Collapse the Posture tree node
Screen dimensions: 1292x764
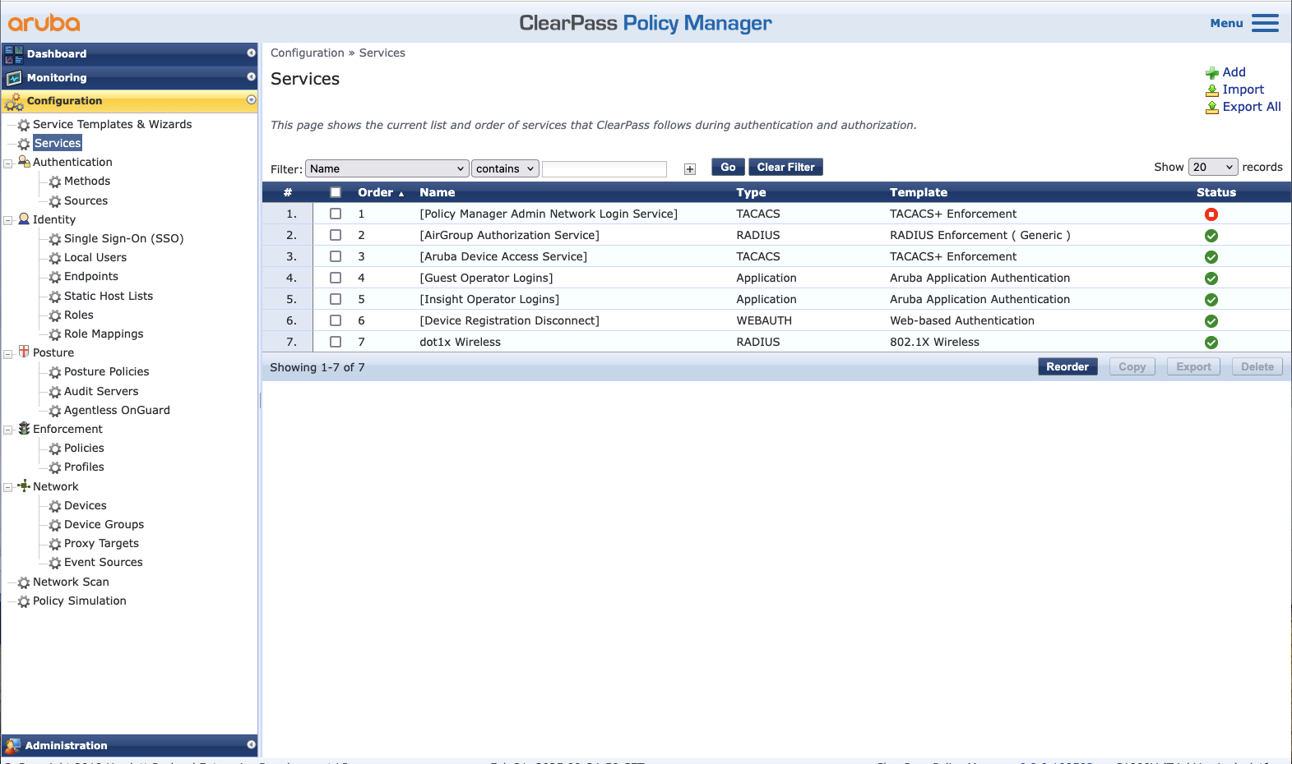(8, 353)
